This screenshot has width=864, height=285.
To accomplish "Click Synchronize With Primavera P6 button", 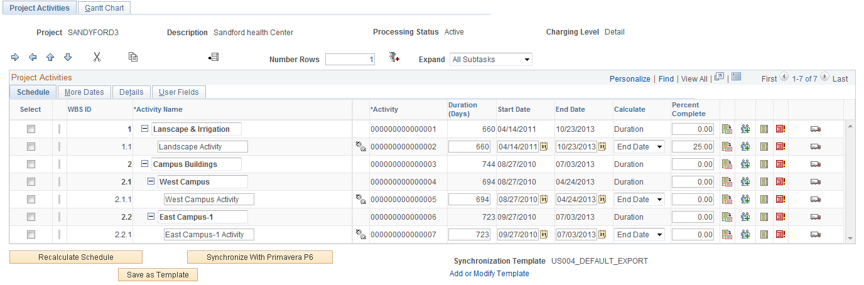I will pyautogui.click(x=260, y=257).
